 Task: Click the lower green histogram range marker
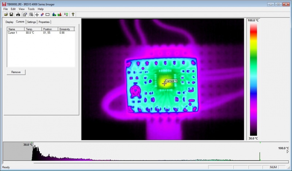click(x=32, y=142)
